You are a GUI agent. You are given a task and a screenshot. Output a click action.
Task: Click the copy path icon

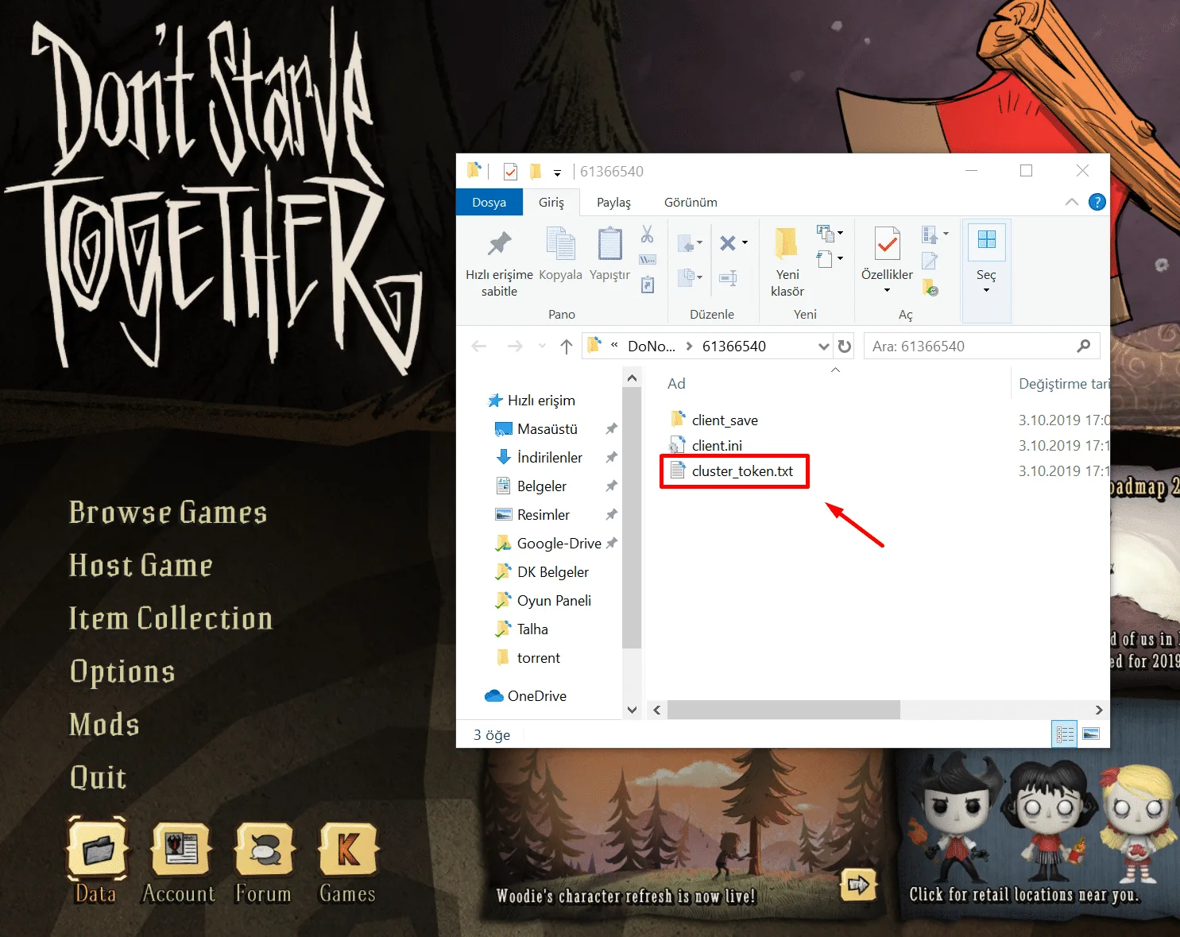pos(648,259)
